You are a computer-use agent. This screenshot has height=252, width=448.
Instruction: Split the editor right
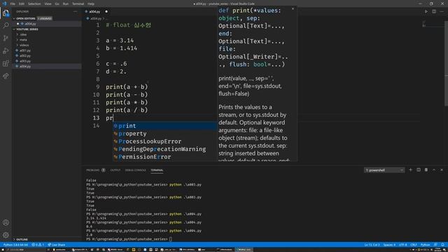coord(434,12)
